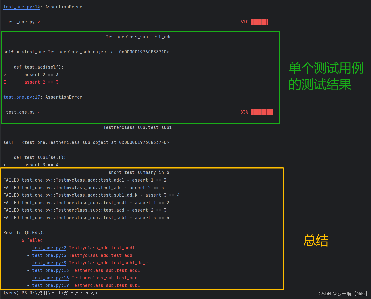Click the 'test_one.py ×' line at 83%
This screenshot has width=371, height=299.
click(x=23, y=112)
